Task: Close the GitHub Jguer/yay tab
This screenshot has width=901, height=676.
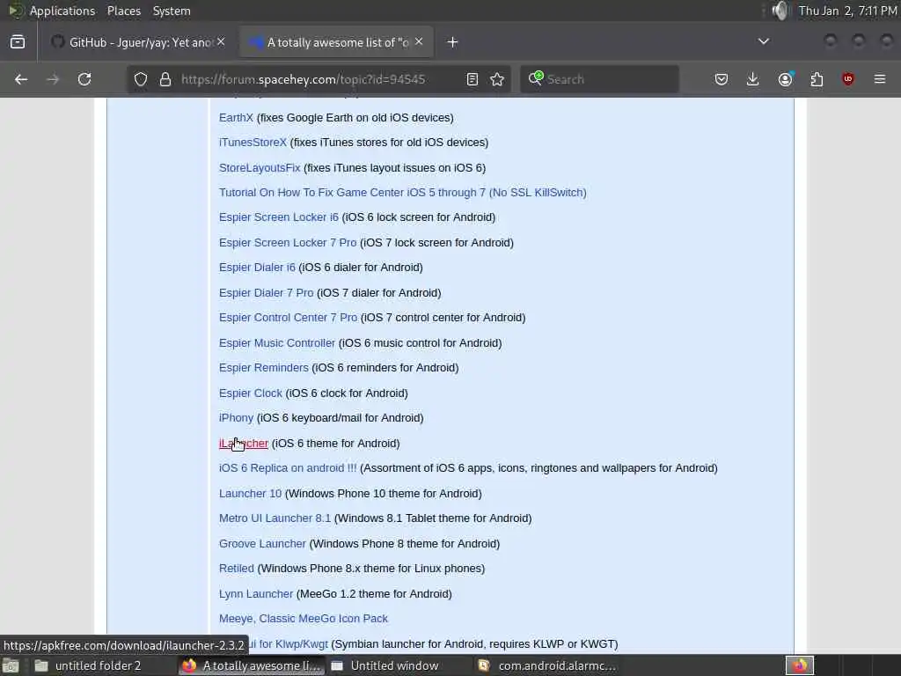Action: point(221,41)
